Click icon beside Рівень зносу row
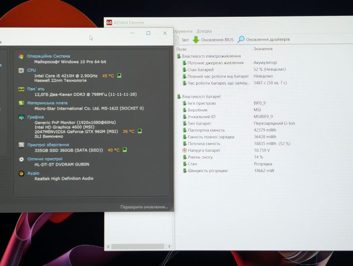The height and width of the screenshot is (266, 353). 185,157
